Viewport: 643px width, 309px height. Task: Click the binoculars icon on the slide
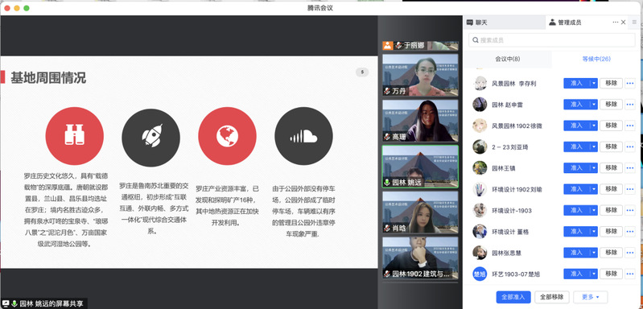click(74, 136)
